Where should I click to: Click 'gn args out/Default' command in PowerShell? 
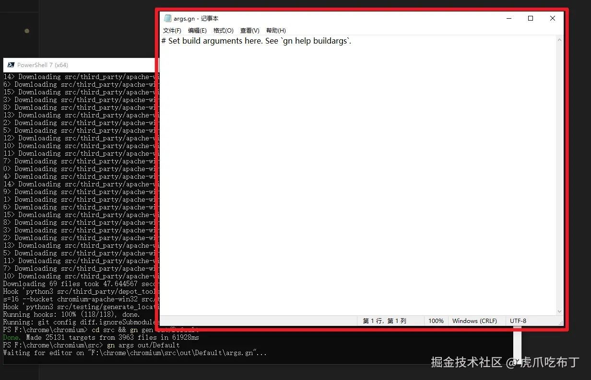click(x=143, y=345)
